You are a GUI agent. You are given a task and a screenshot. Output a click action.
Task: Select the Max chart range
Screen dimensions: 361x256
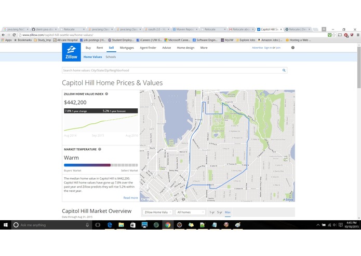pyautogui.click(x=228, y=212)
